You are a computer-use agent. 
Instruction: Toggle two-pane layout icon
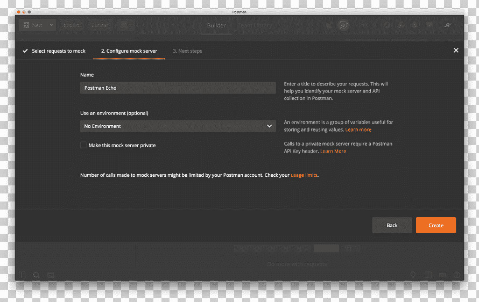tap(428, 275)
